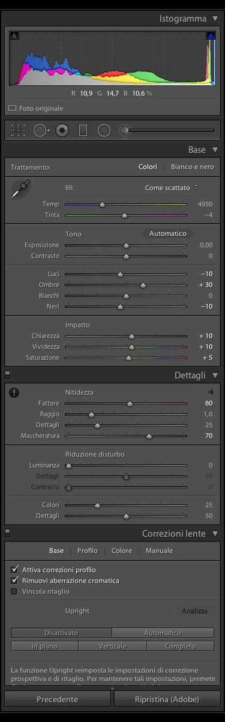Screen dimensions: 225x722
Task: Collapse the Istogramma panel
Action: pyautogui.click(x=215, y=19)
